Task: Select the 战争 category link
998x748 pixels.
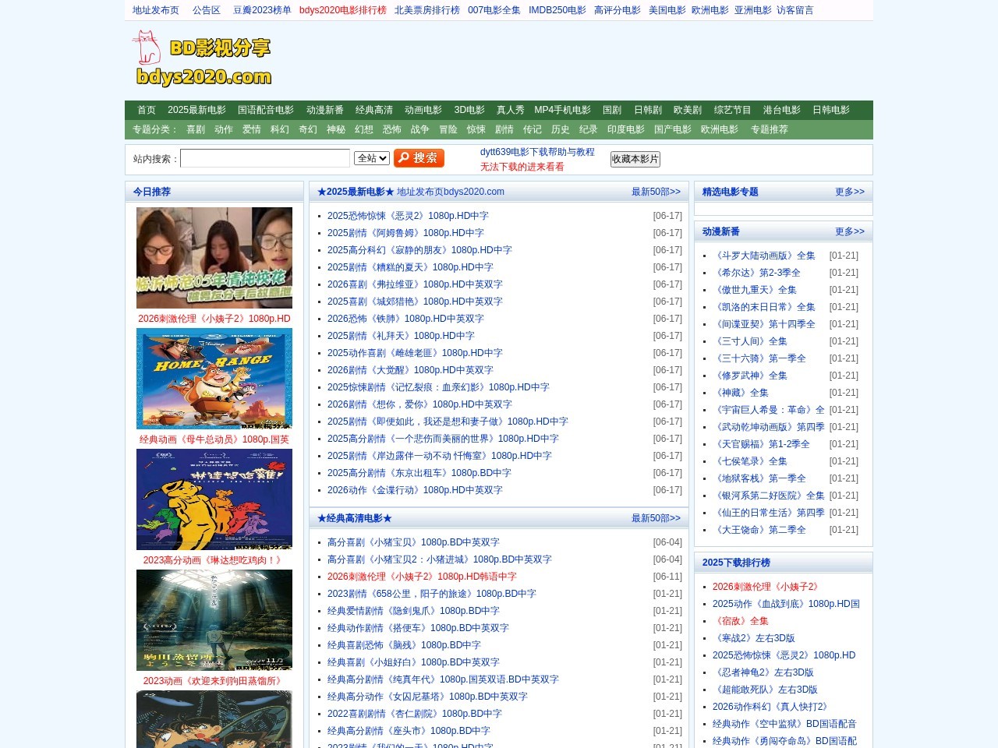Action: pyautogui.click(x=420, y=129)
